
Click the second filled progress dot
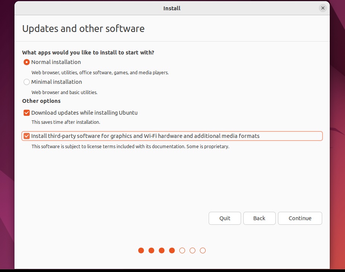(x=151, y=250)
